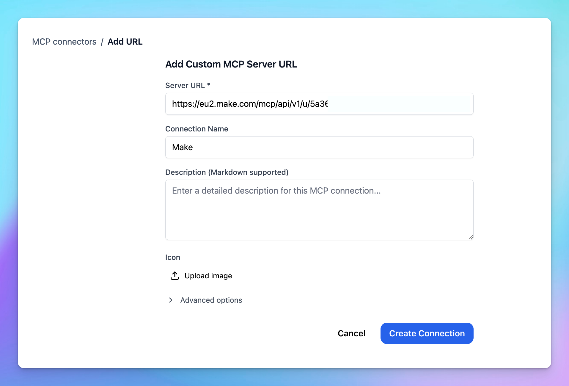
Task: Click the required asterisk beside Server URL
Action: pyautogui.click(x=209, y=85)
